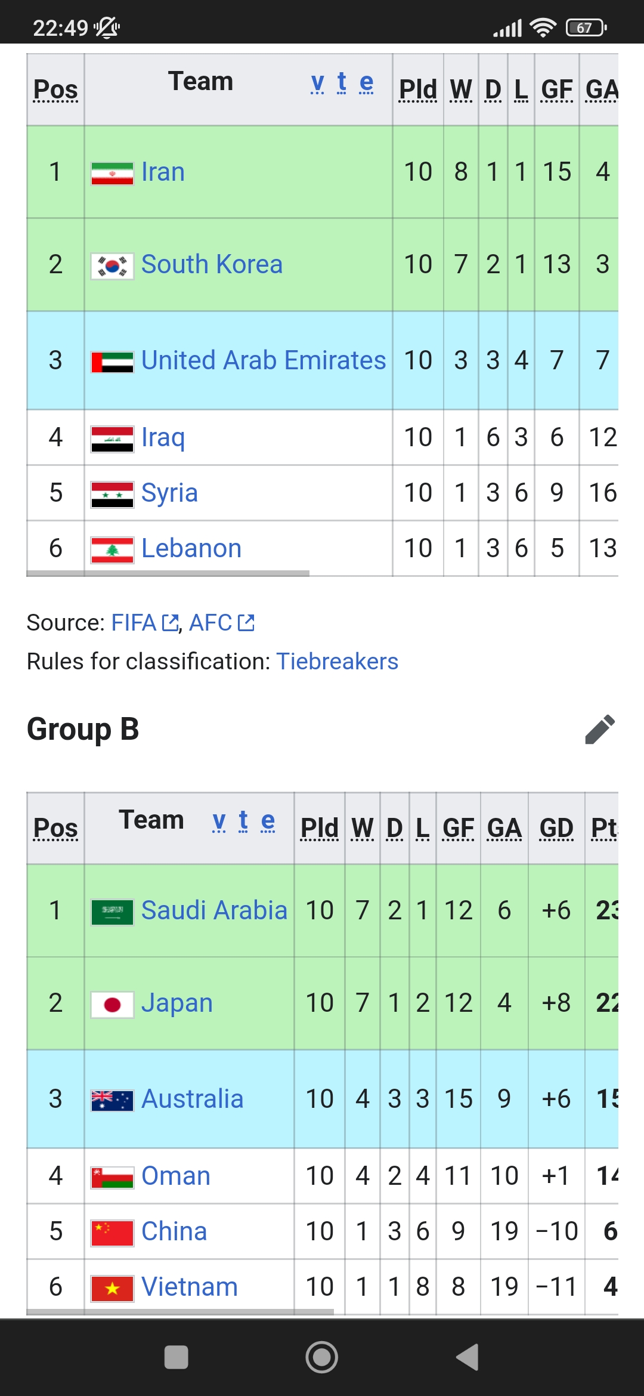Tap the Android back navigation button
This screenshot has height=1396, width=644.
click(x=467, y=1357)
